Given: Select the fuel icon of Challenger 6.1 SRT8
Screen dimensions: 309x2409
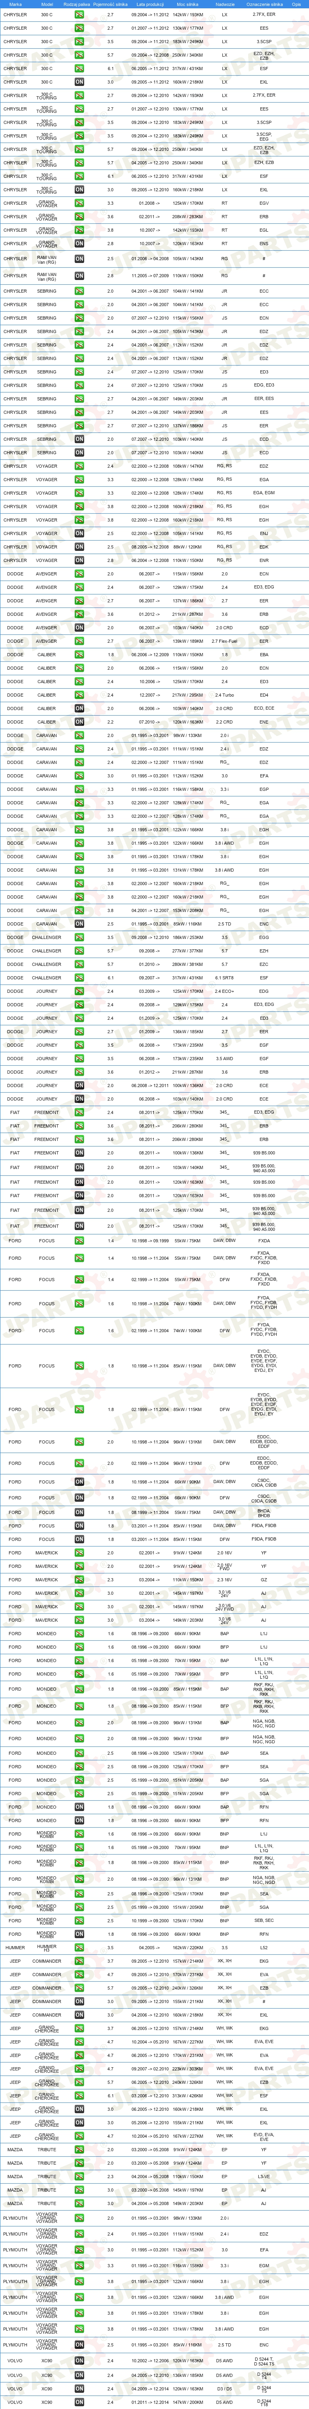Looking at the screenshot, I should tap(79, 977).
